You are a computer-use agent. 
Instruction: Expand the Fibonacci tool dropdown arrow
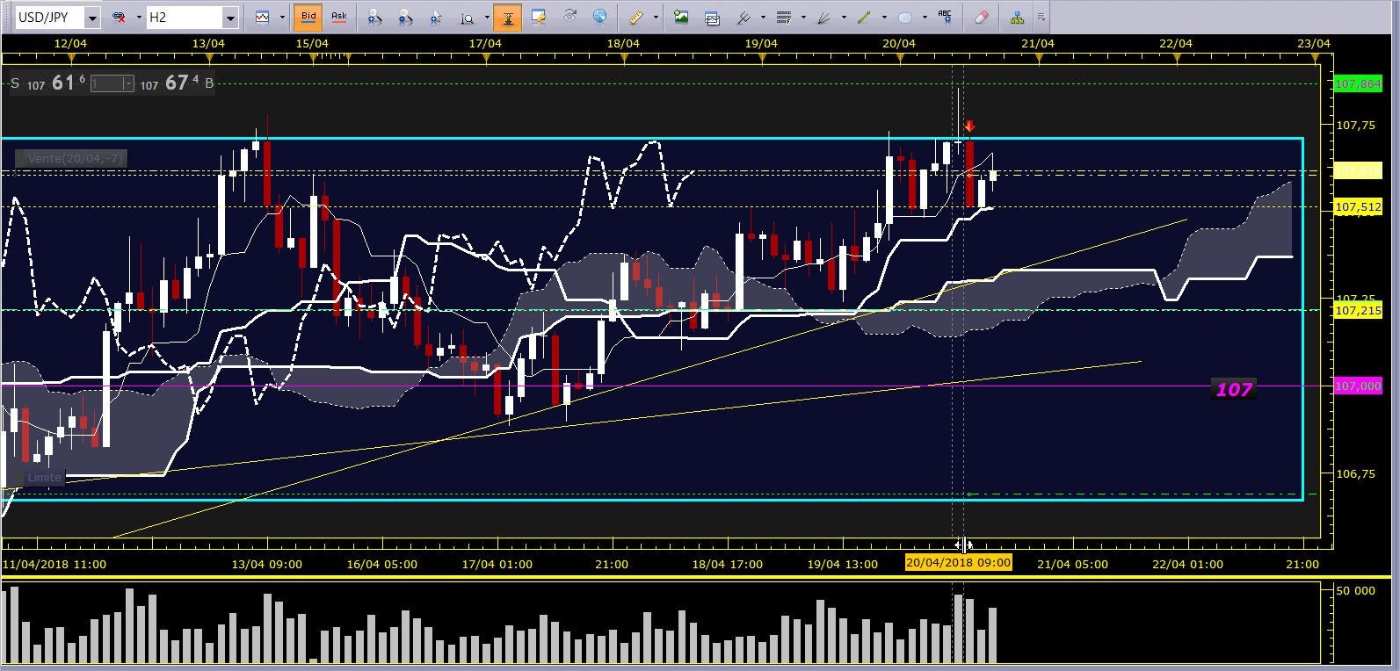pos(803,18)
